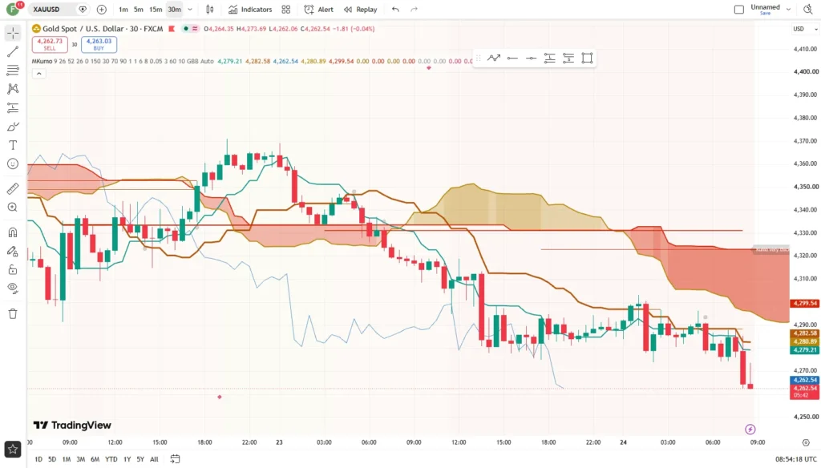Set range to 1M
Image resolution: width=821 pixels, height=468 pixels.
point(67,459)
